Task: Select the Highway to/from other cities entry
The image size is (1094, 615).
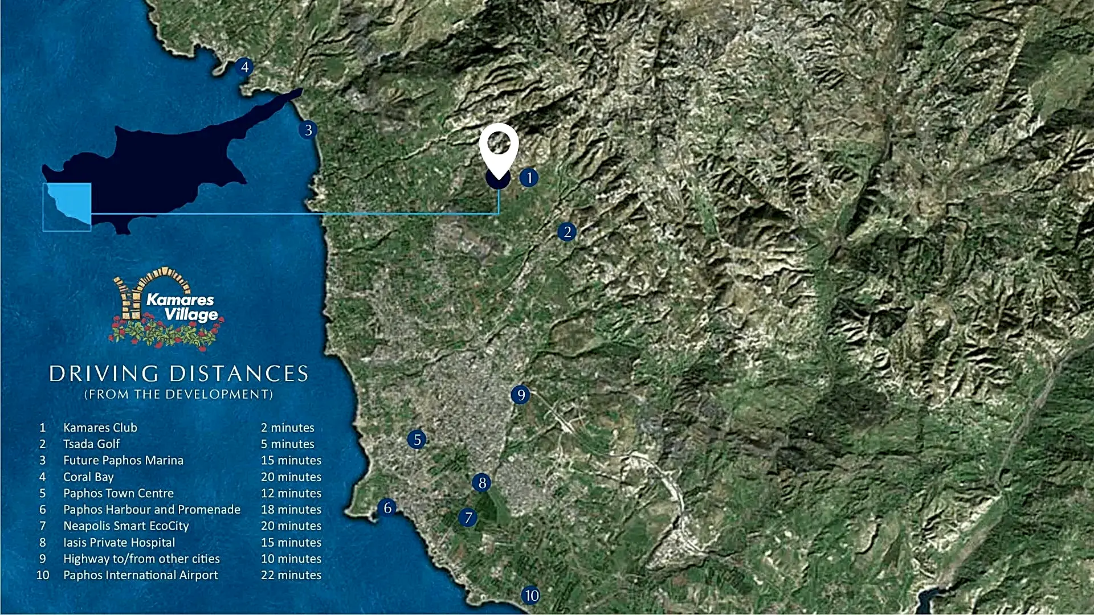Action: coord(141,559)
